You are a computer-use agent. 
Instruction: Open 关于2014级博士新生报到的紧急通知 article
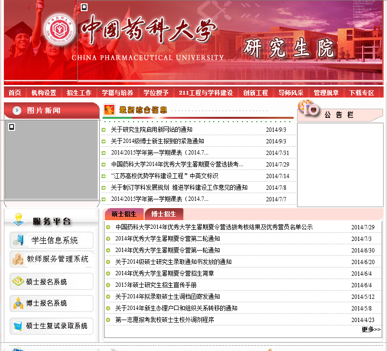coord(158,141)
